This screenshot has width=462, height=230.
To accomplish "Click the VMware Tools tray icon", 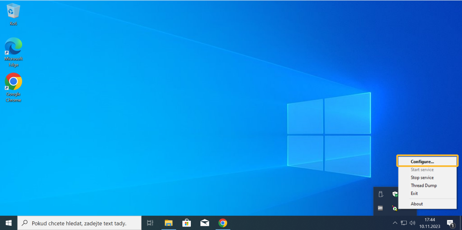I will coord(380,208).
